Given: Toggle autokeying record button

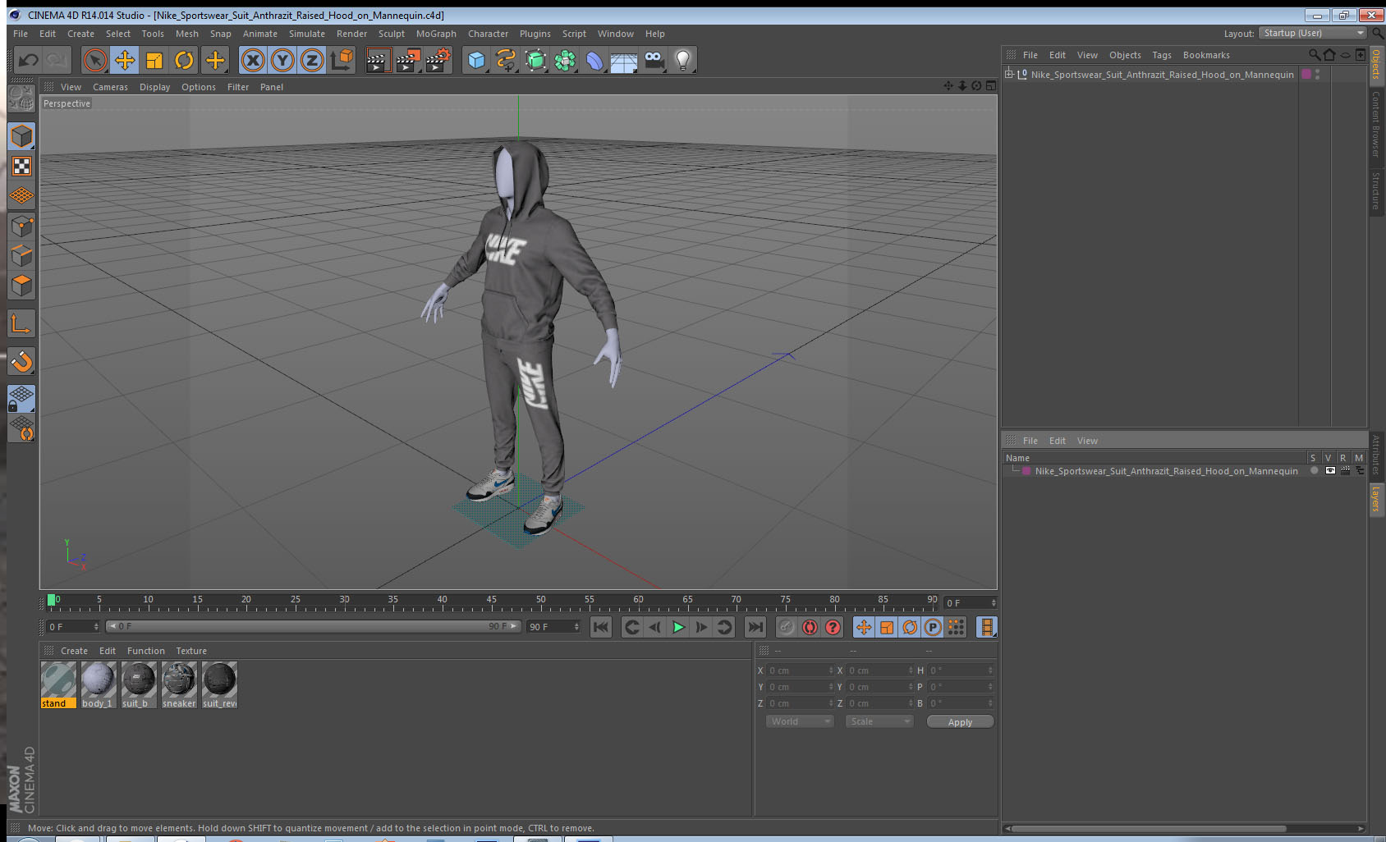Looking at the screenshot, I should coord(810,627).
